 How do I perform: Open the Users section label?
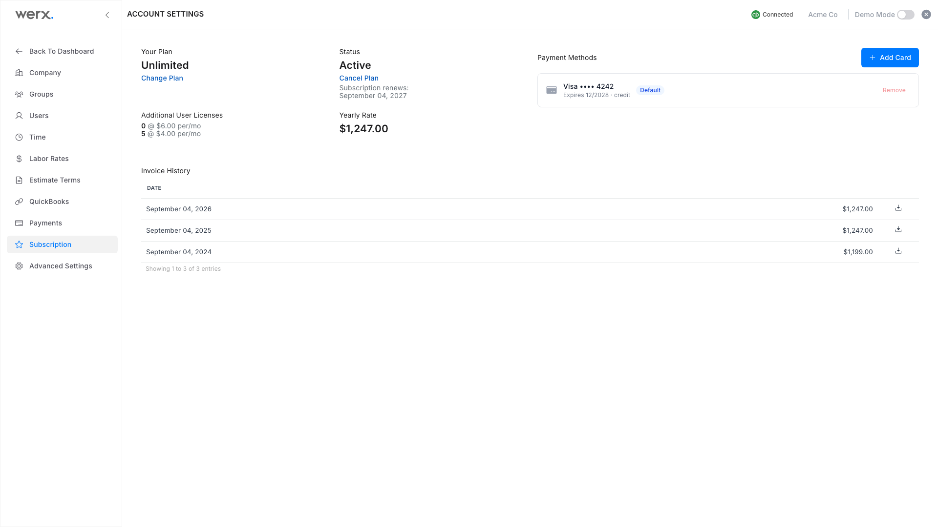coord(39,116)
